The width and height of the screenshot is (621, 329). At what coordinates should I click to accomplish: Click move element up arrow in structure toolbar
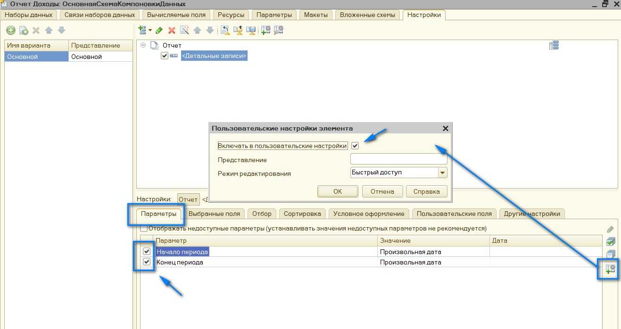(197, 31)
